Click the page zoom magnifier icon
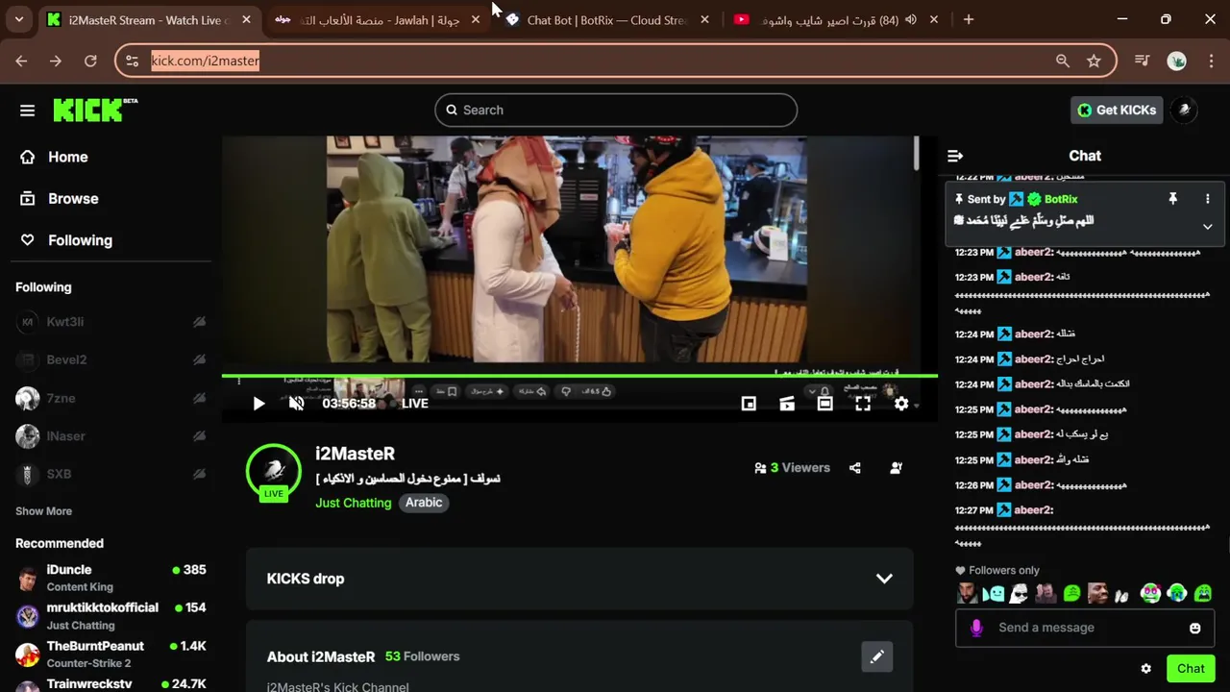Screen dimensions: 1230x692 tap(1062, 61)
